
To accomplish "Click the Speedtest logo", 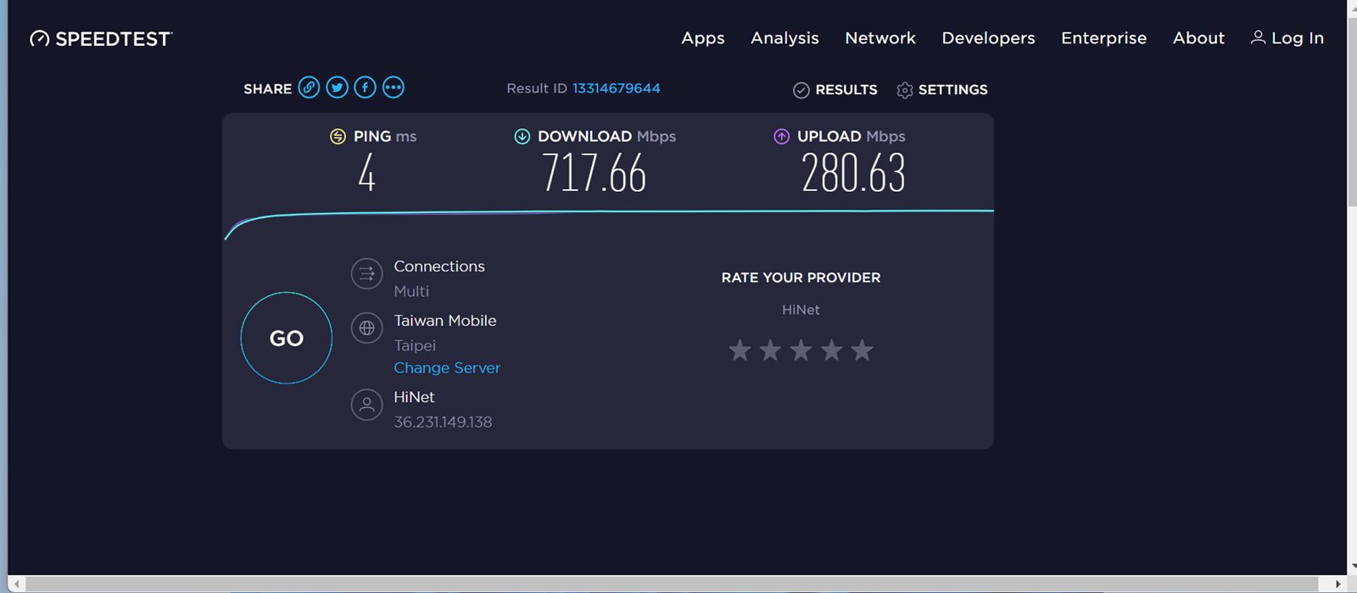I will click(x=101, y=38).
